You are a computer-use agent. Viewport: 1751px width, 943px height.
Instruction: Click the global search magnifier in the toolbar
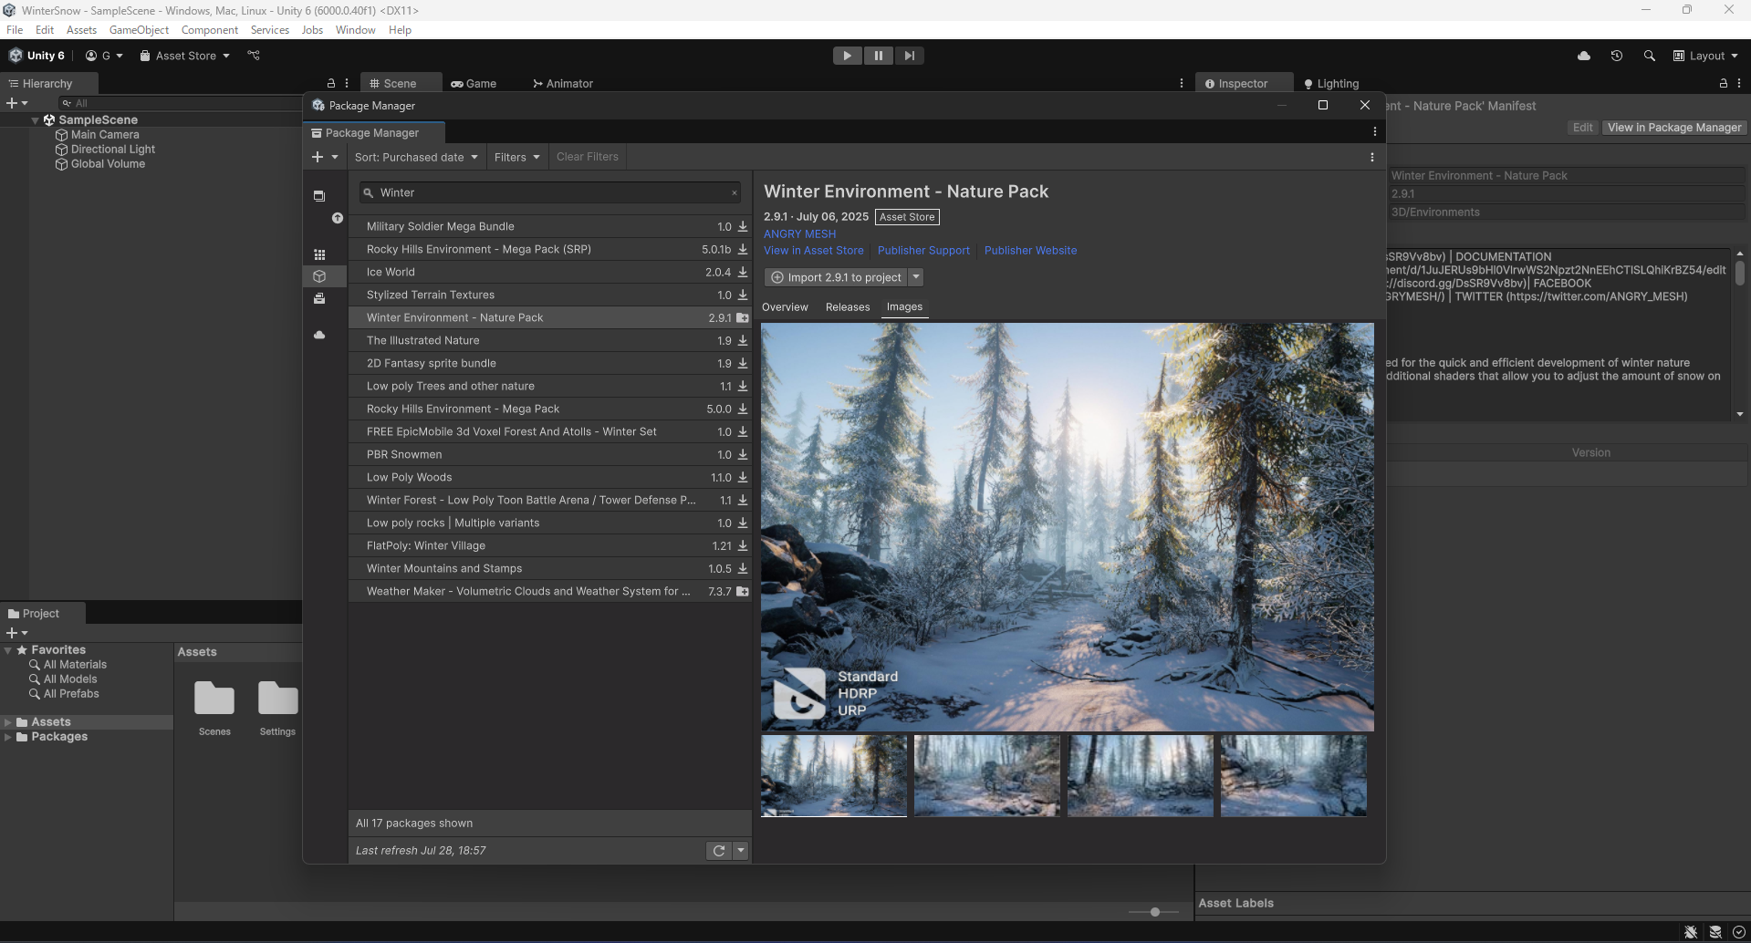point(1650,56)
